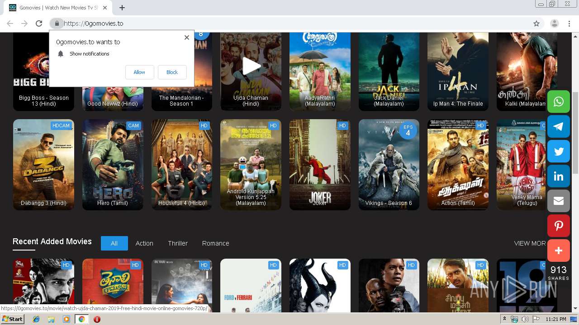Reload the page
The height and width of the screenshot is (325, 579).
coord(39,23)
